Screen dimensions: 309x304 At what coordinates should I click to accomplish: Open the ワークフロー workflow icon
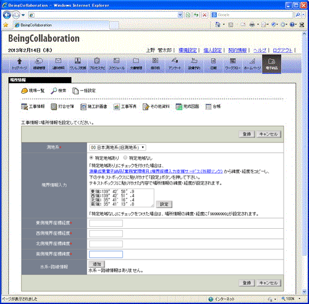(x=233, y=64)
